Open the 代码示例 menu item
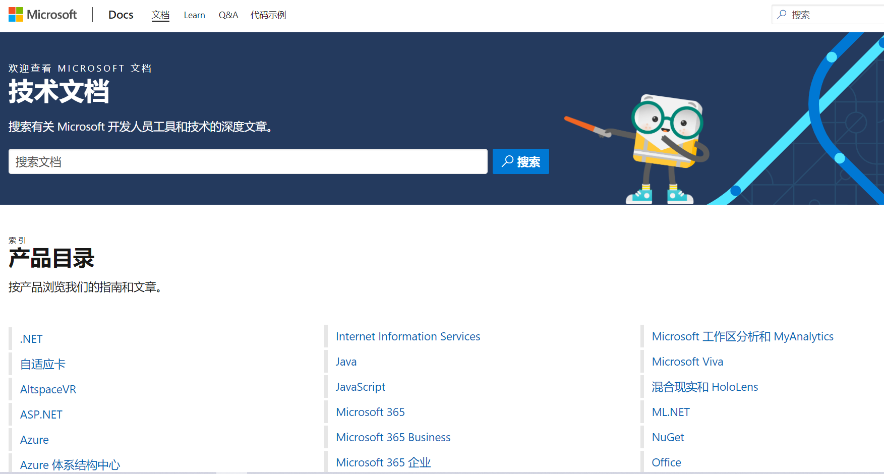Viewport: 884px width, 474px height. pos(268,15)
